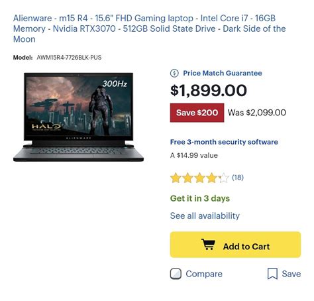This screenshot has width=314, height=301.
Task: Click the empty fifth rating star
Action: pos(224,178)
